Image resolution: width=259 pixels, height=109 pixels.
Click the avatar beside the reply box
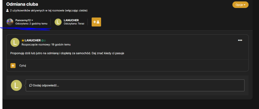(16, 85)
